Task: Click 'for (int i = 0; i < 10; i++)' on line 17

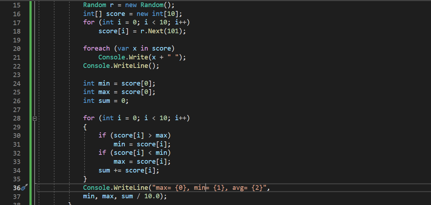Action: click(x=137, y=22)
